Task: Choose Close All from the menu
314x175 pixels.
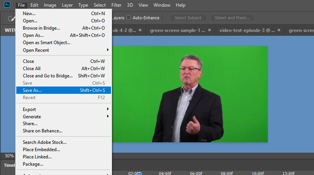Action: click(x=63, y=68)
